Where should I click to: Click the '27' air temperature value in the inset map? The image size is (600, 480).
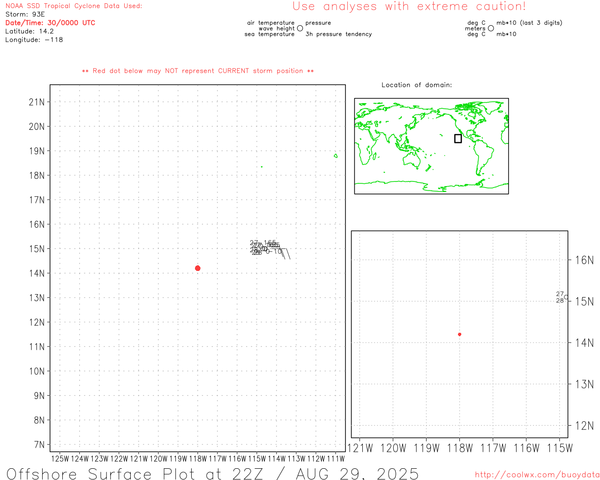pos(560,294)
